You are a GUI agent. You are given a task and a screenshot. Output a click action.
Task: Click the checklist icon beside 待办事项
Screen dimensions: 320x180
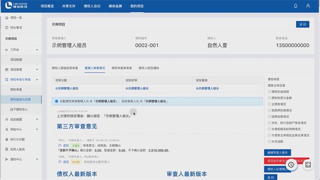tap(7, 28)
